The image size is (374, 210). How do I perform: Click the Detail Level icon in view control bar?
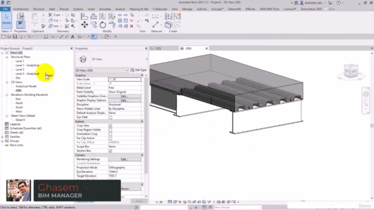coord(170,202)
